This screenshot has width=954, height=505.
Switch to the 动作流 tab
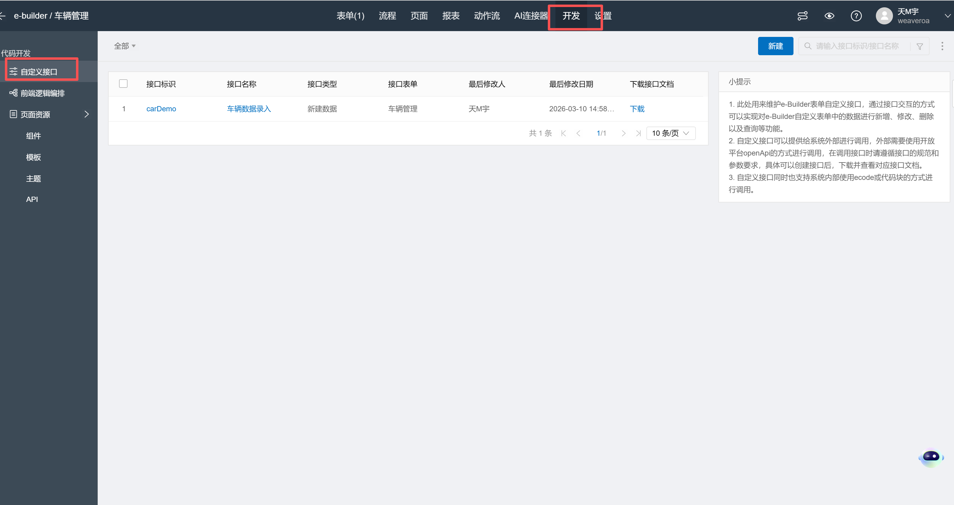click(487, 16)
